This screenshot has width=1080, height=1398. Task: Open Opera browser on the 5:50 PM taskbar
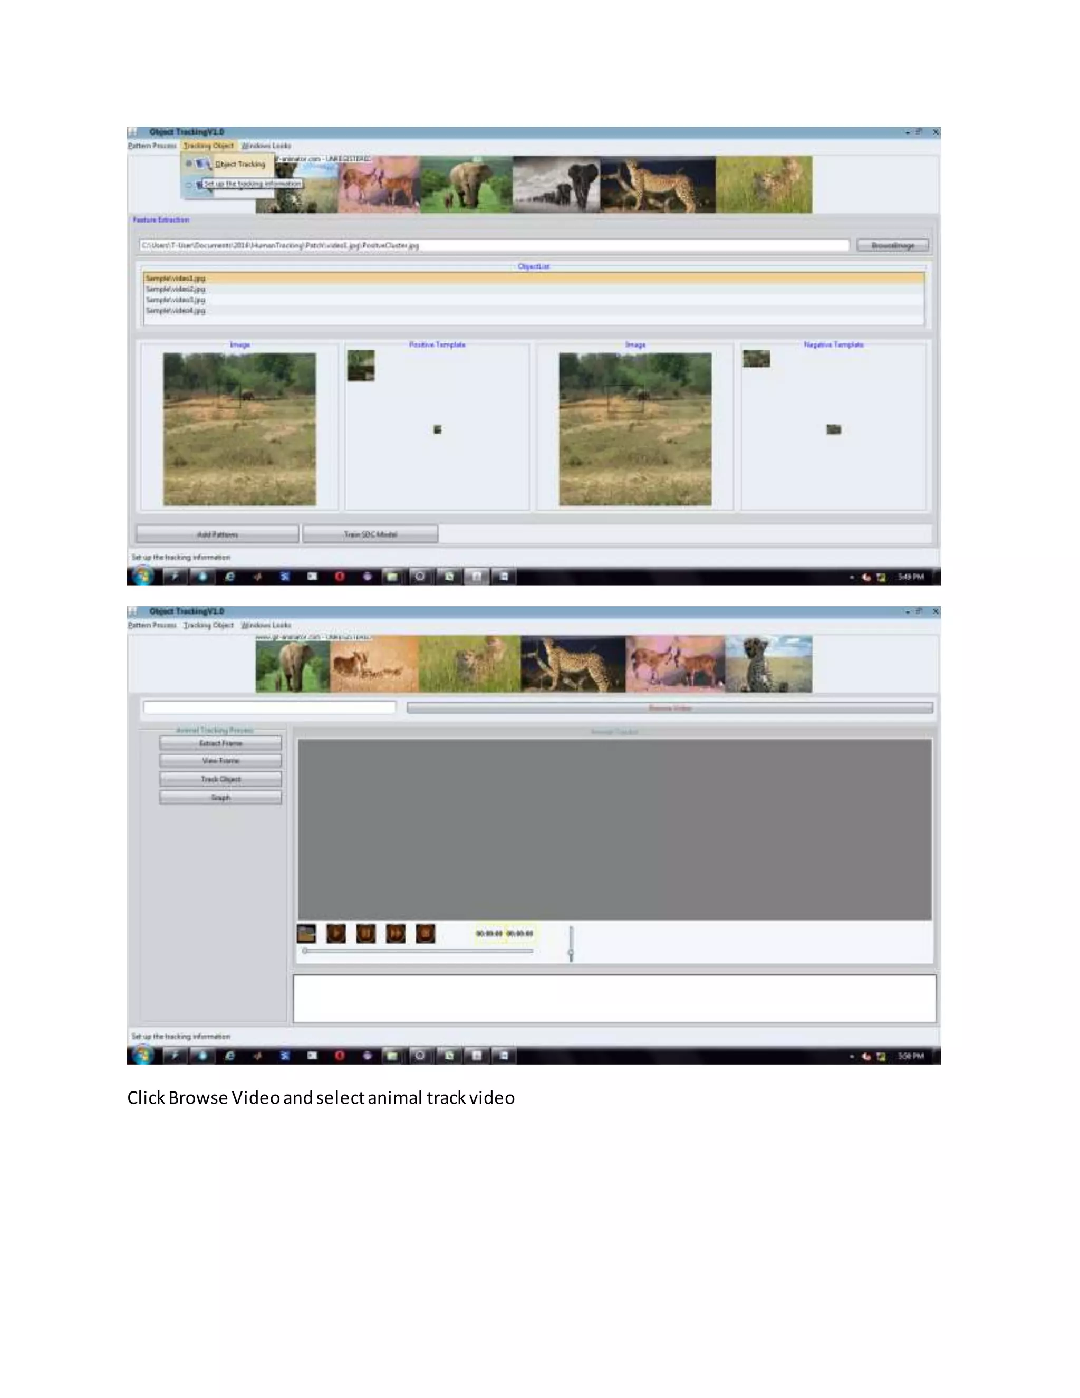tap(340, 1056)
